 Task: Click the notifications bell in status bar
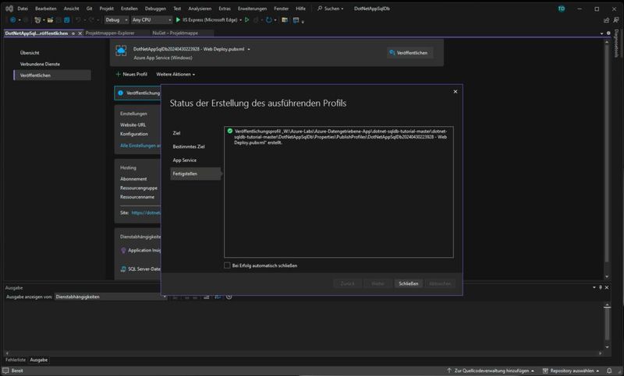[x=609, y=371]
